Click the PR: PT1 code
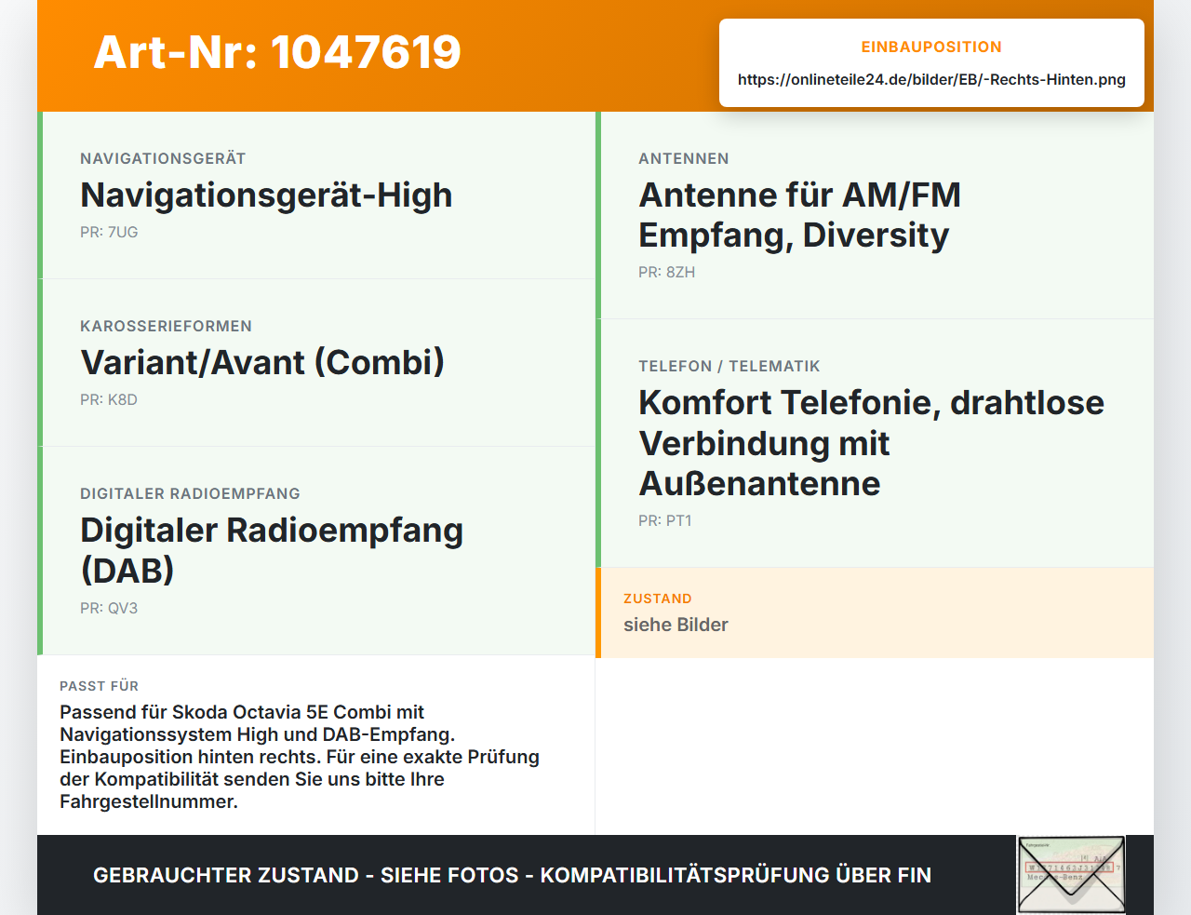Screen dimensions: 1191x915 point(664,521)
